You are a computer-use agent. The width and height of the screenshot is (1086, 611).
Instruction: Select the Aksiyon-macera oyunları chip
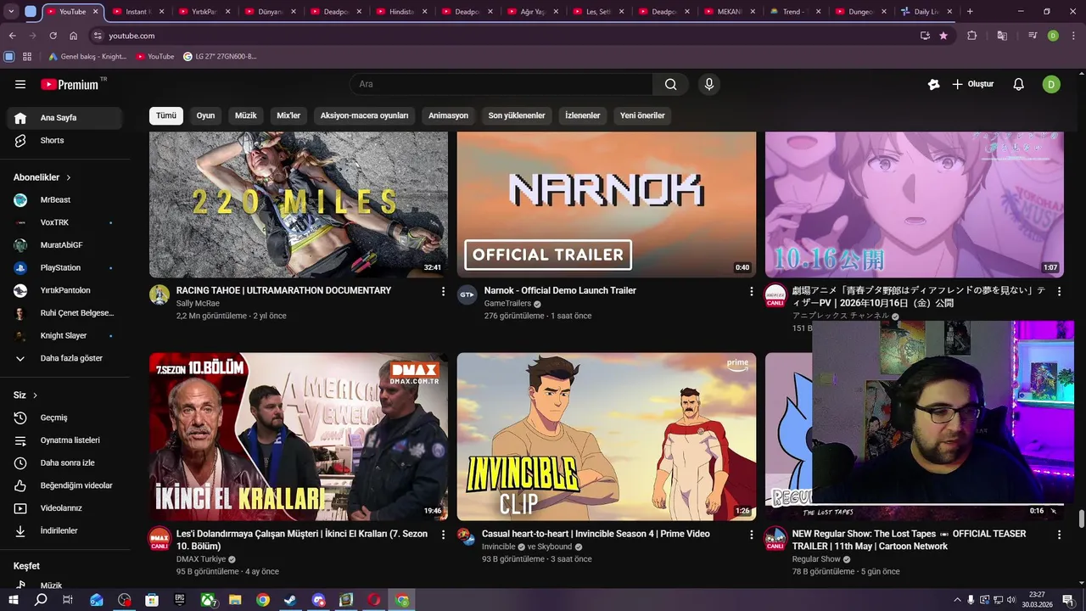coord(364,115)
